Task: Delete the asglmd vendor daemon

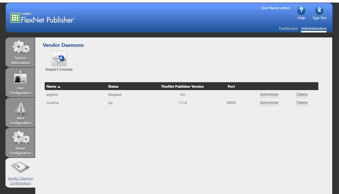Action: coord(302,95)
